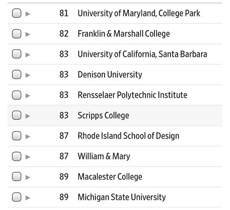Check the UC Santa Barbara checkbox
This screenshot has width=230, height=210.
(x=16, y=54)
